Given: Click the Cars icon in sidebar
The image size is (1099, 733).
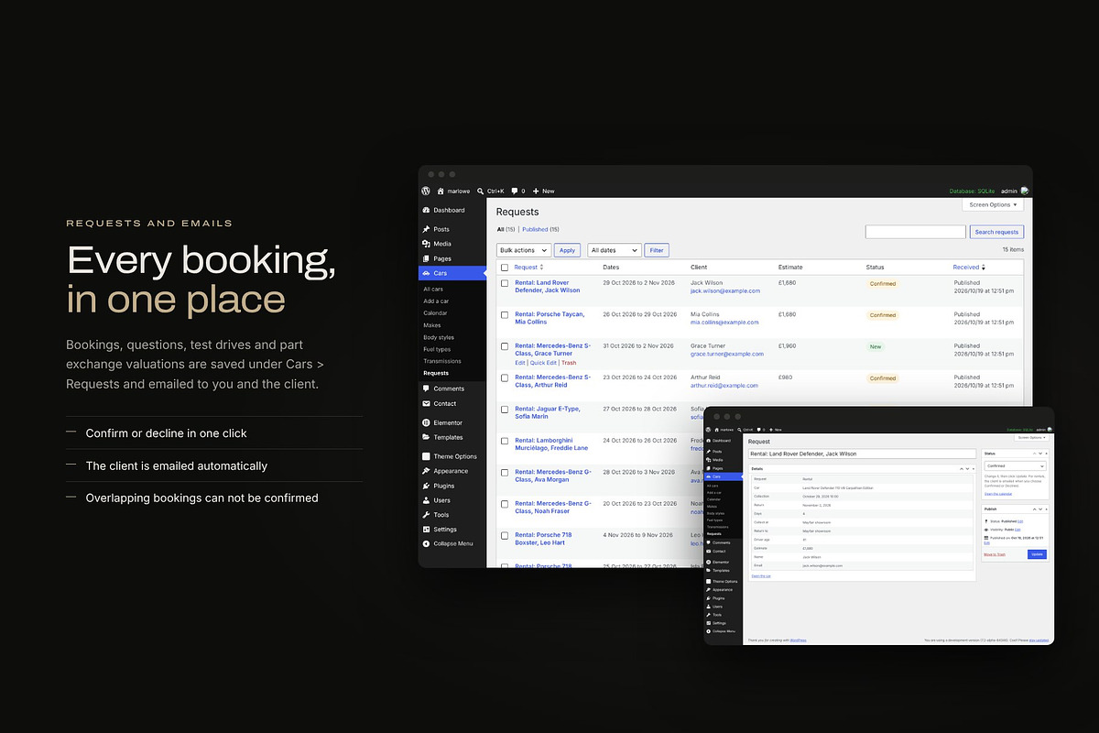Looking at the screenshot, I should click(x=427, y=273).
